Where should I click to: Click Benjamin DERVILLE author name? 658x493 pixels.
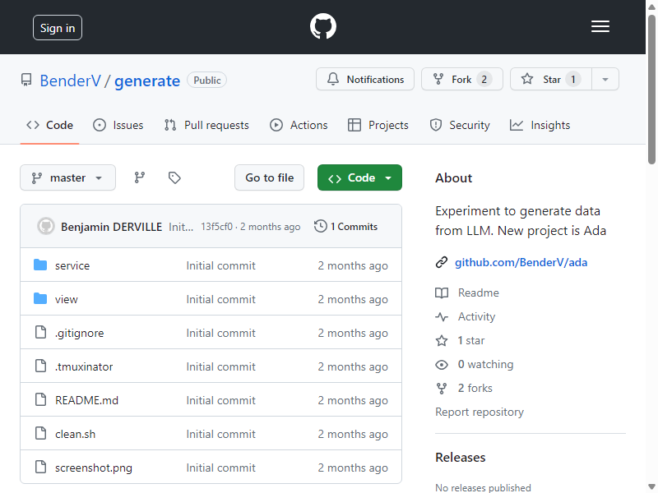click(x=111, y=227)
